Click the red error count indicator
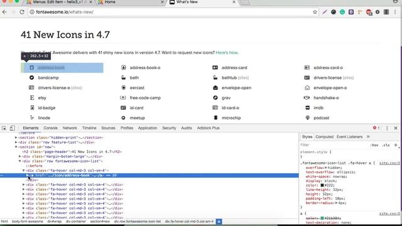Viewport: 402px width, 226px height. [376, 128]
